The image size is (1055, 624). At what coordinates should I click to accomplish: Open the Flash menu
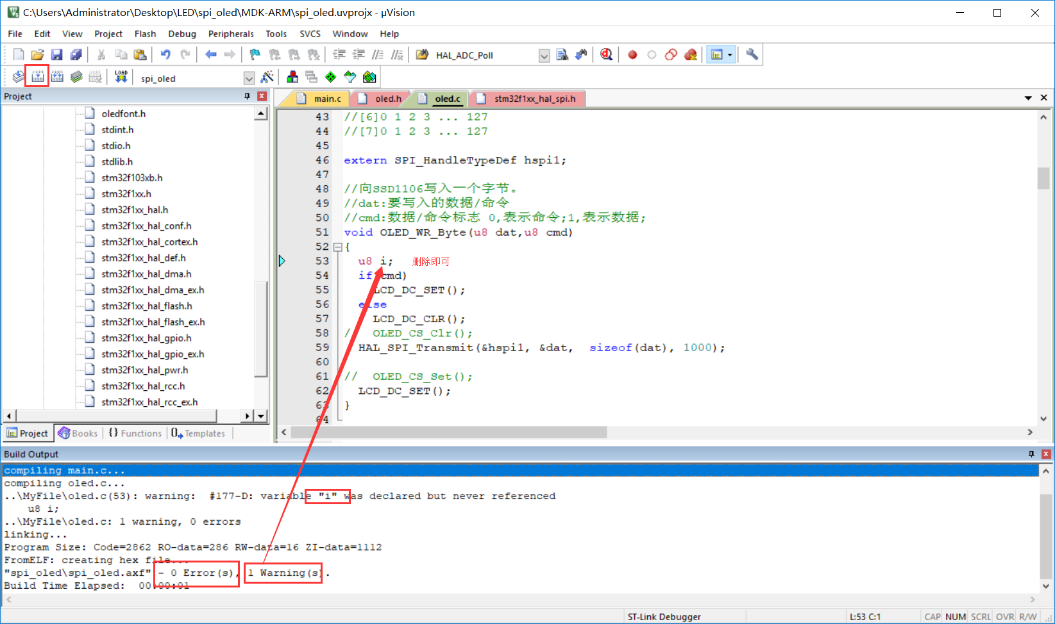(x=145, y=34)
